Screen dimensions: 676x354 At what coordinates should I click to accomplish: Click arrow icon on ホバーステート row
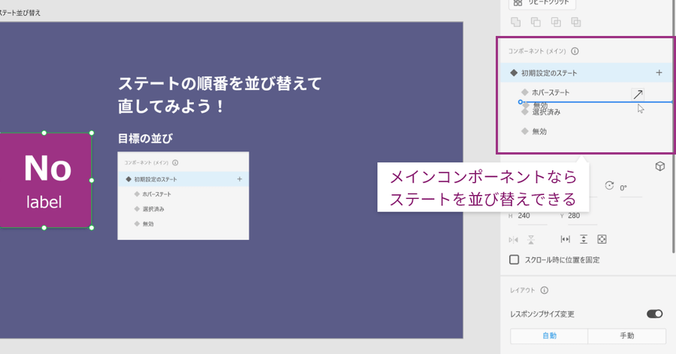tap(638, 94)
